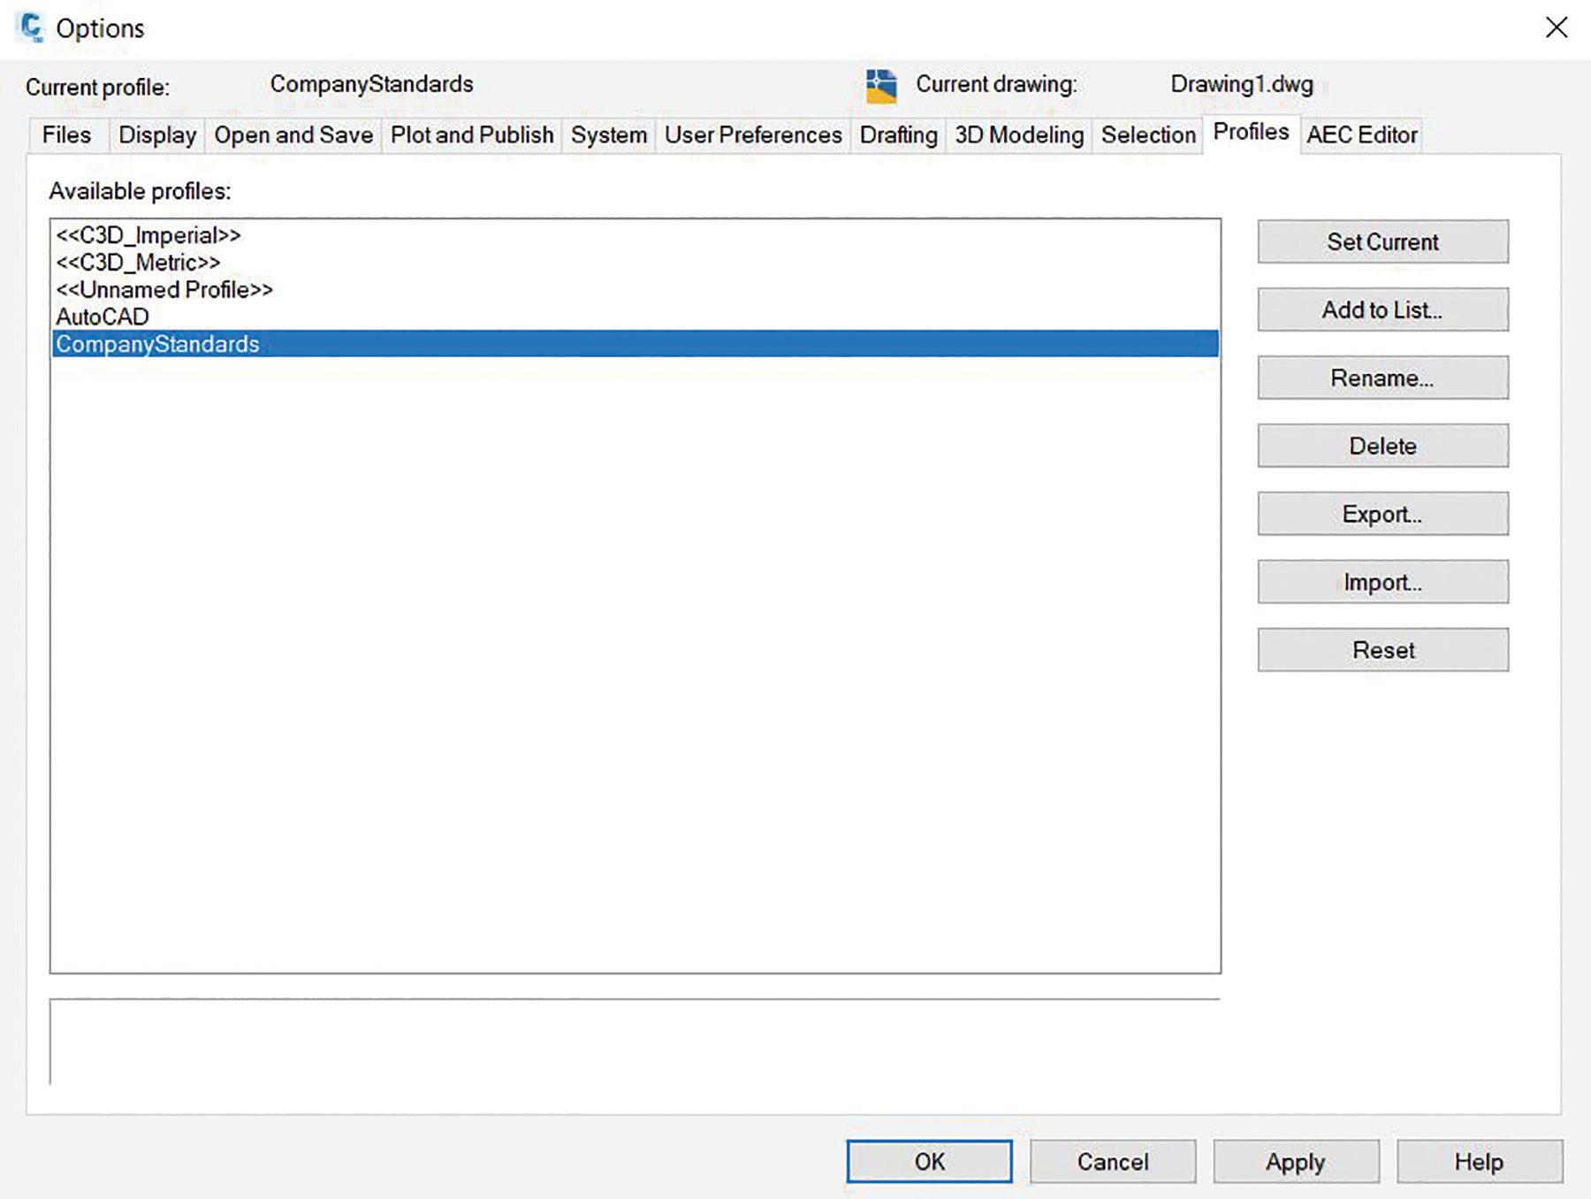The image size is (1591, 1199).
Task: Apply the current settings
Action: (x=1296, y=1161)
